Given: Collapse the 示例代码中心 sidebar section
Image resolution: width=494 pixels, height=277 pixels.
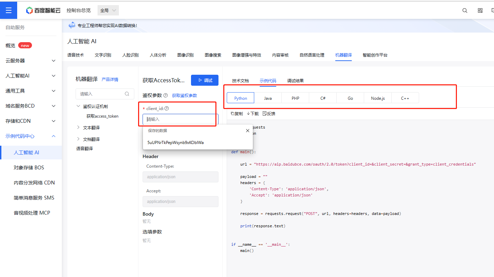Looking at the screenshot, I should click(54, 136).
